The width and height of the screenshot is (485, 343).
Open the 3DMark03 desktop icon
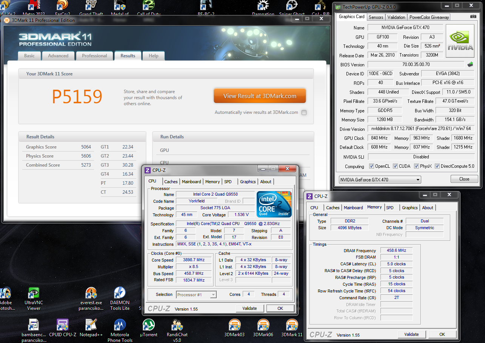pyautogui.click(x=234, y=325)
